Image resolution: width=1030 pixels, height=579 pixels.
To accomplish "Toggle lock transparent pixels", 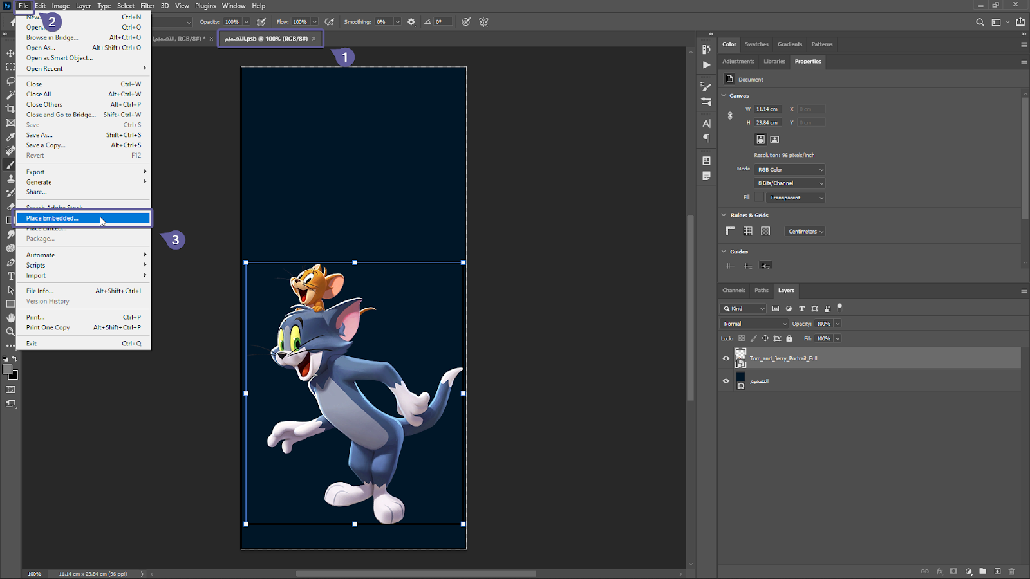I will point(742,338).
